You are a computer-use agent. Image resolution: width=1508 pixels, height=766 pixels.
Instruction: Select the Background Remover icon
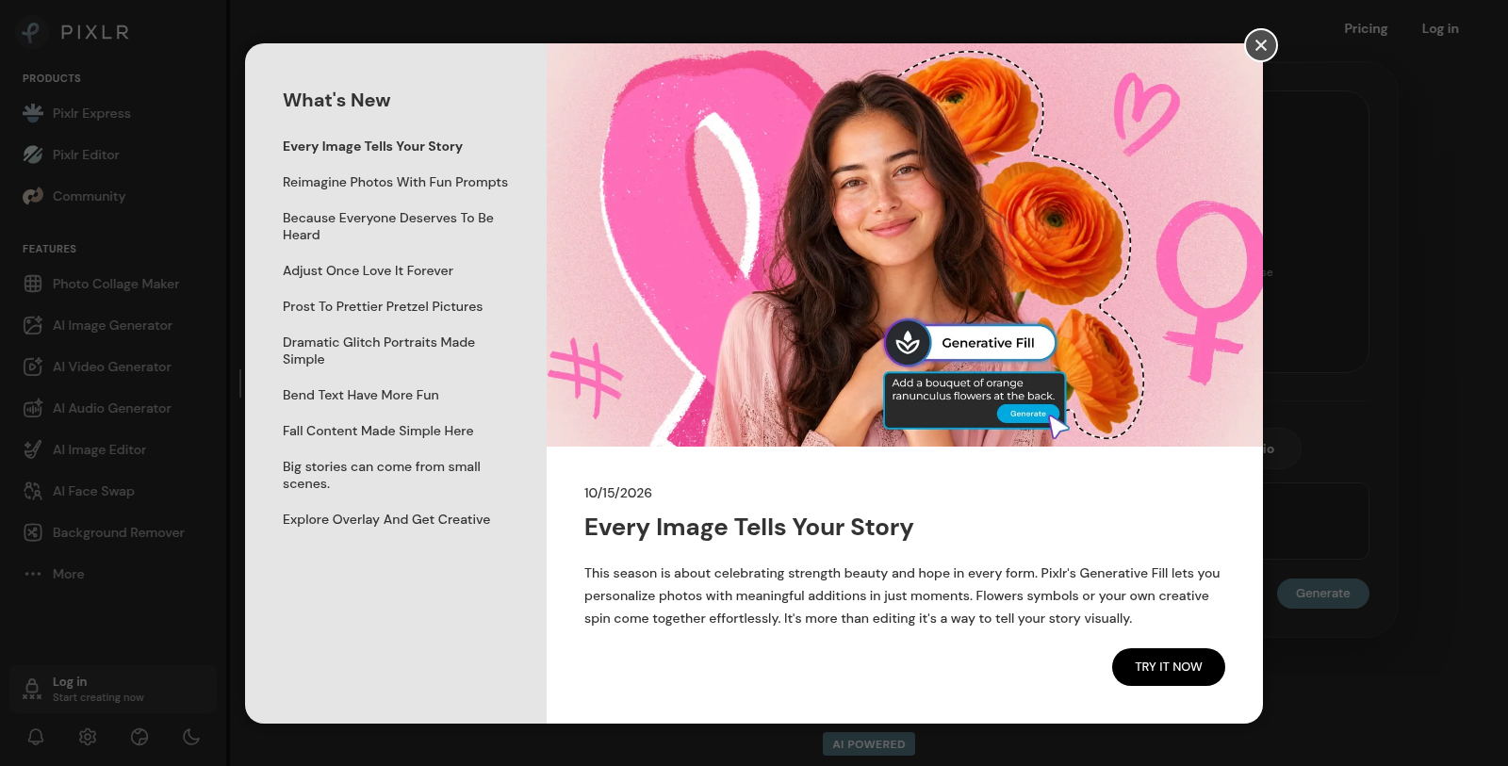(x=33, y=532)
